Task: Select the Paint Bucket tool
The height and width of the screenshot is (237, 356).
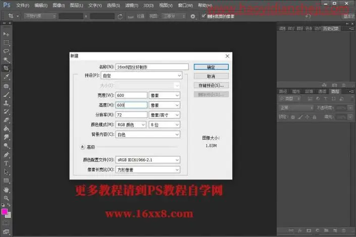Action: [x=6, y=129]
